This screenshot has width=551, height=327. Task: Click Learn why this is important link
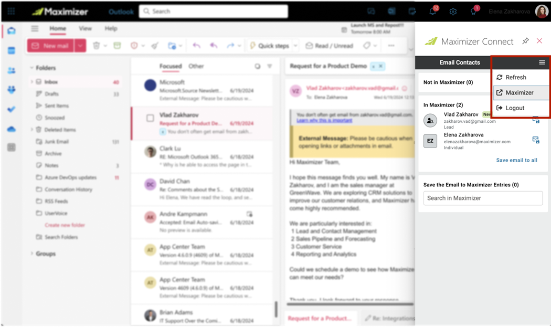(324, 120)
